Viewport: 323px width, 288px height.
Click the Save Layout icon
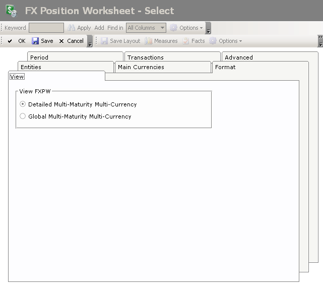pyautogui.click(x=104, y=41)
